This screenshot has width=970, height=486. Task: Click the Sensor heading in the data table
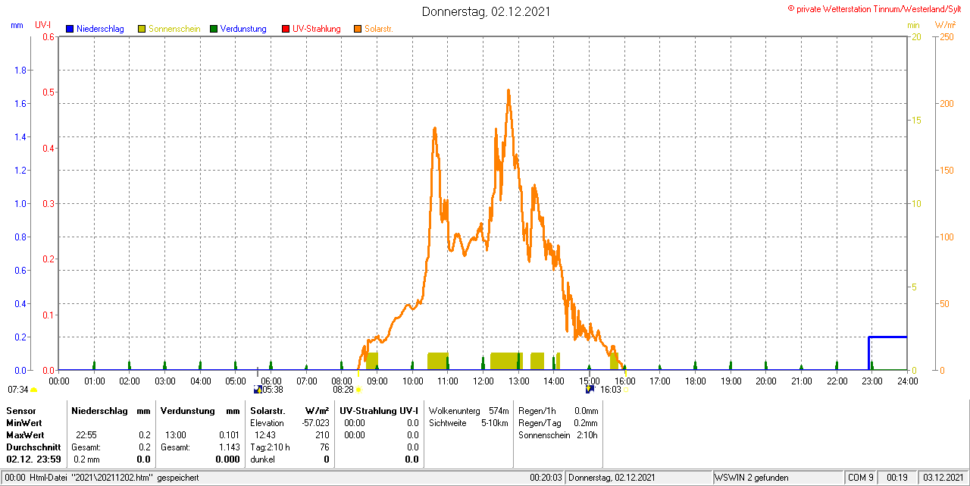21,410
